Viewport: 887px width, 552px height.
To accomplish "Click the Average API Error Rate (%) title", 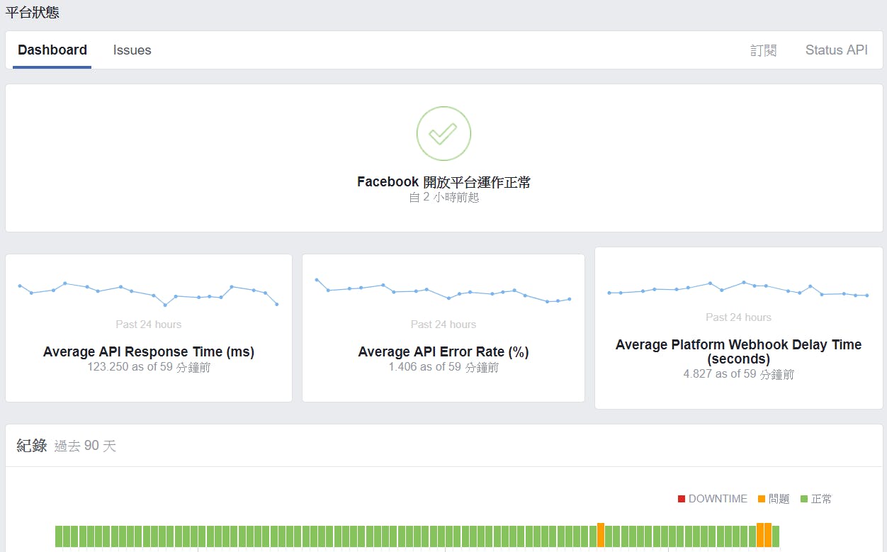I will pyautogui.click(x=443, y=351).
